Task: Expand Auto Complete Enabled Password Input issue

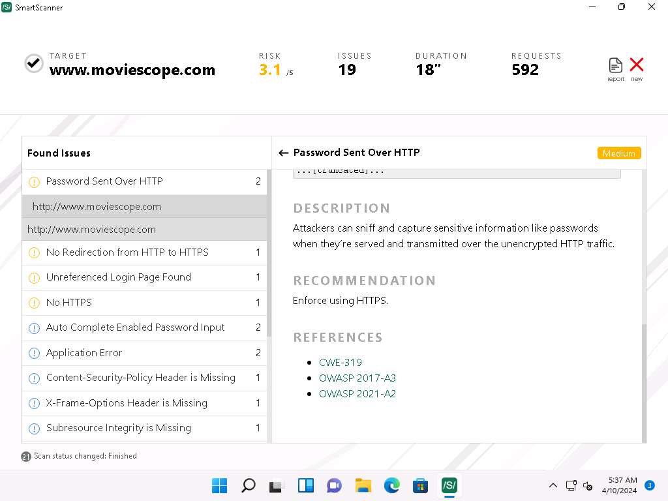Action: 135,327
